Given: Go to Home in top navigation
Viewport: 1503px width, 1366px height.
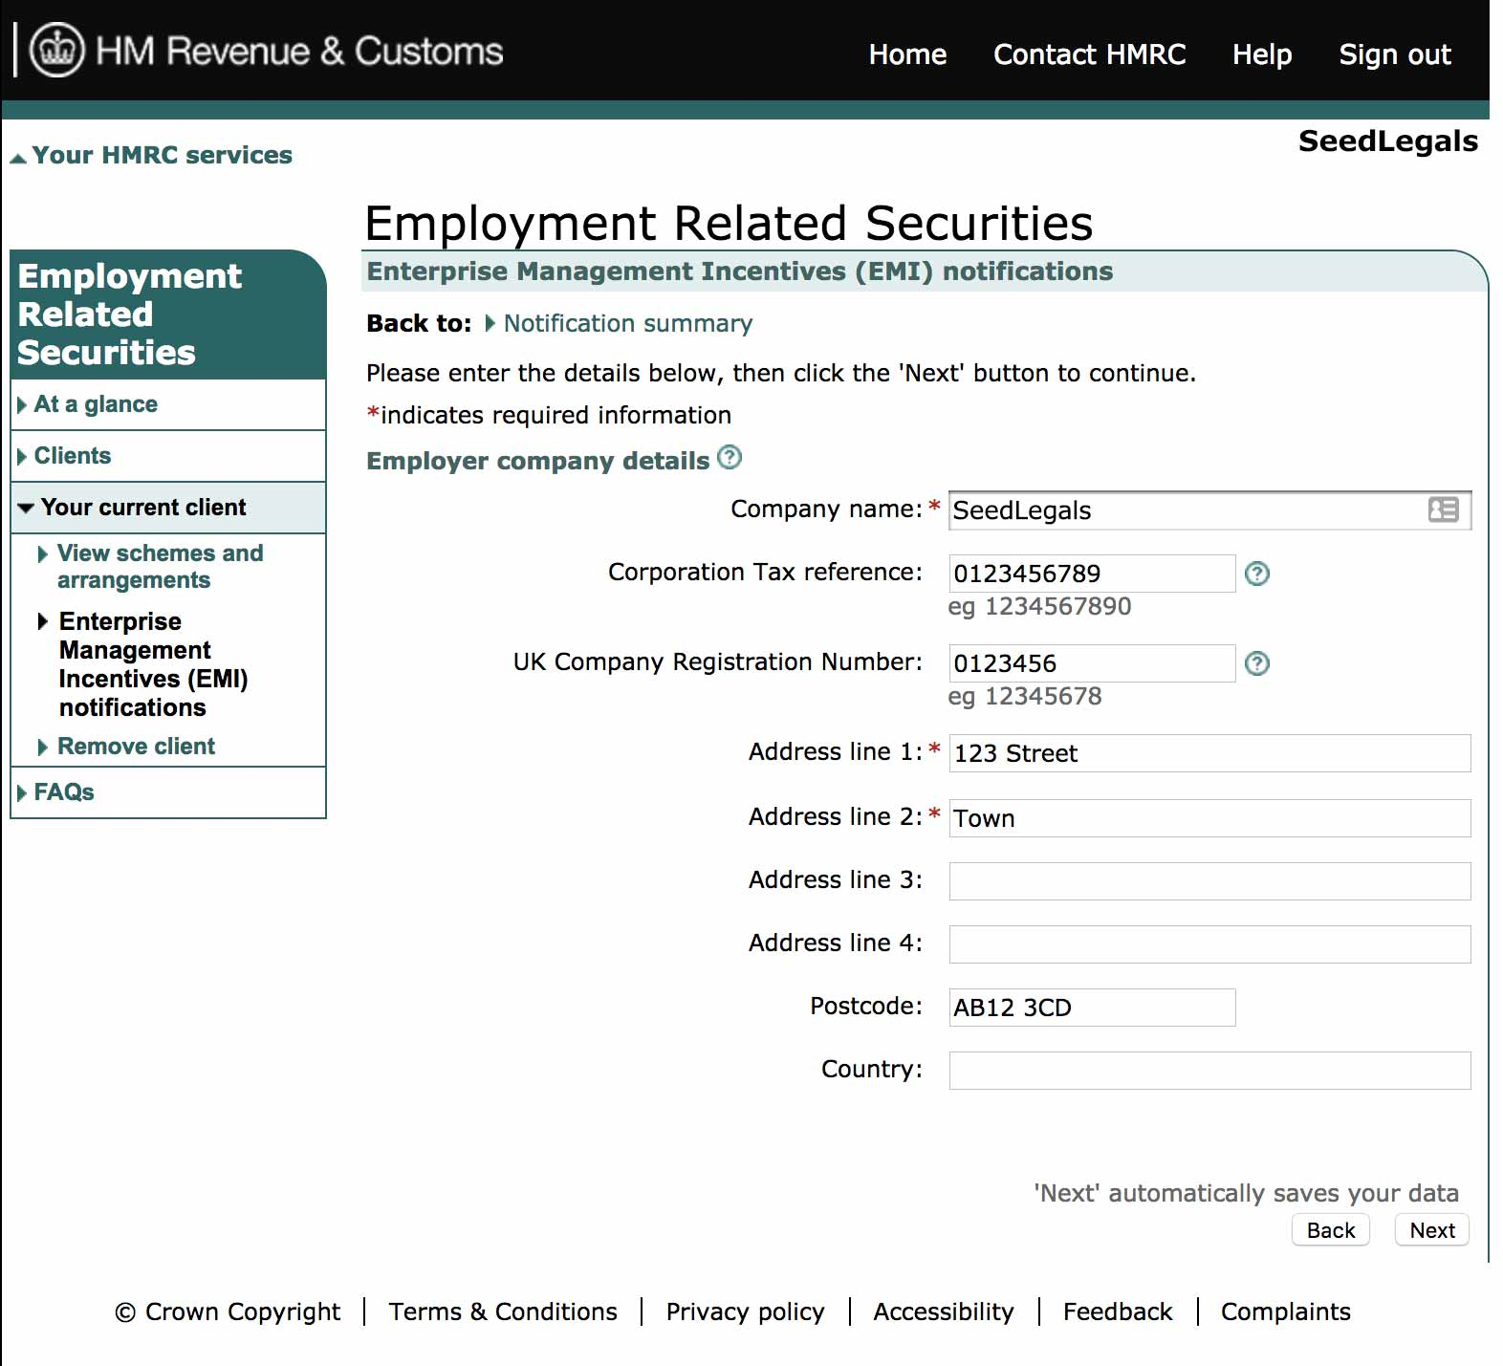Looking at the screenshot, I should 906,54.
